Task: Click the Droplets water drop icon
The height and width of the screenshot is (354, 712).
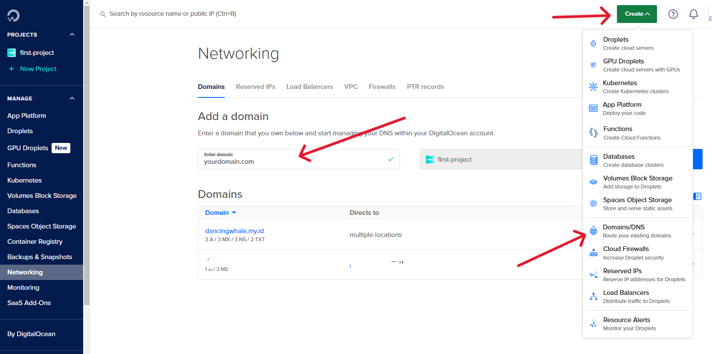Action: (593, 43)
